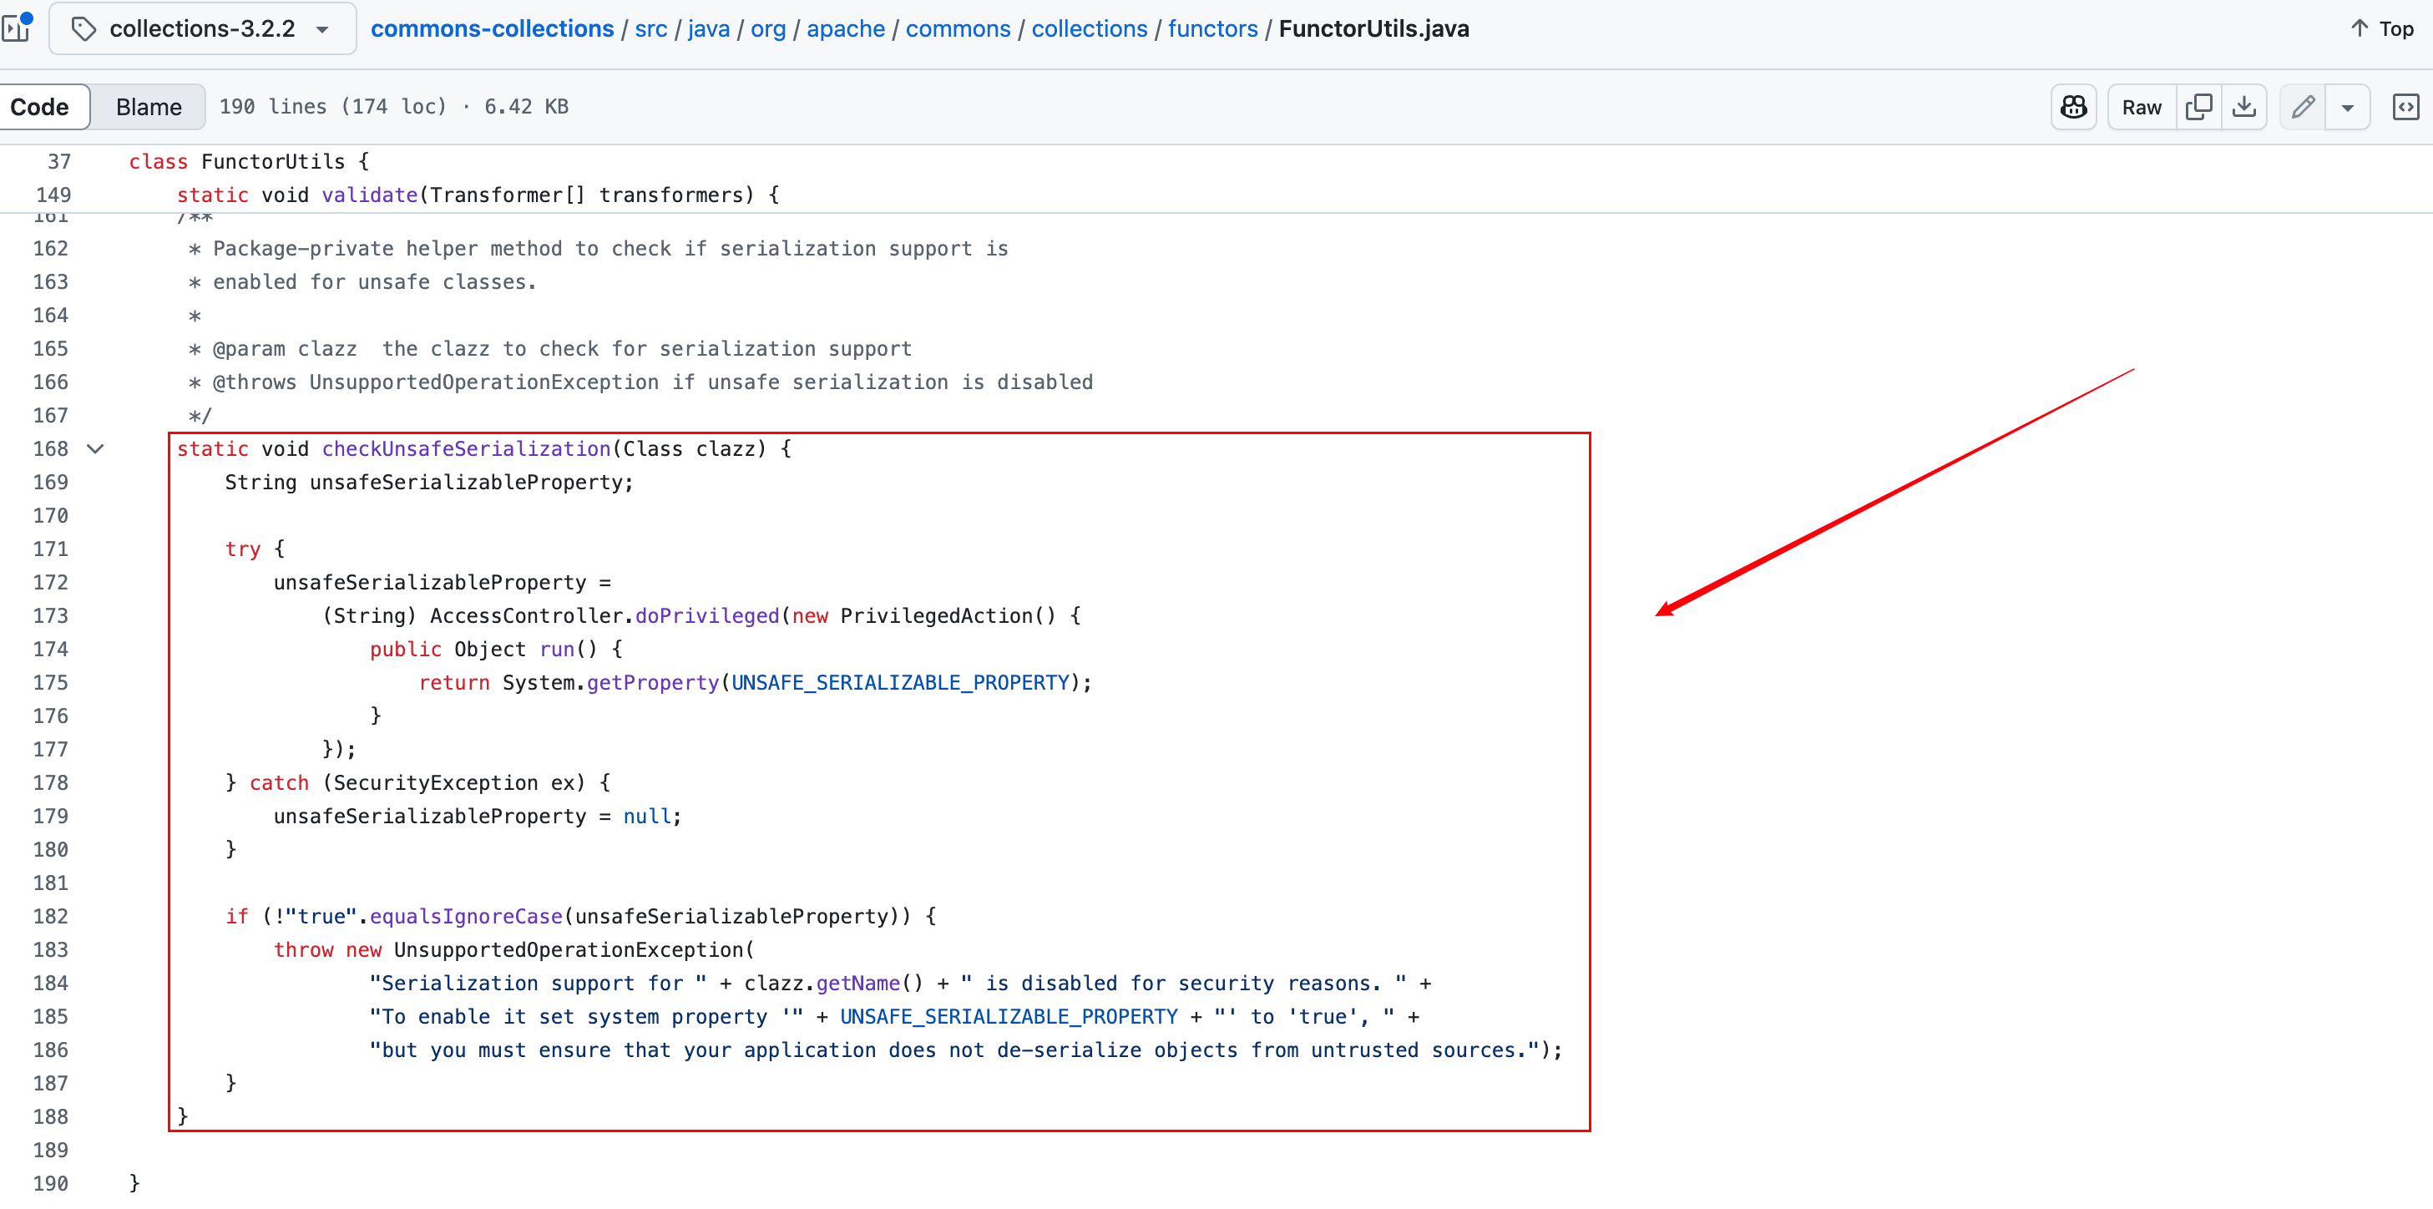
Task: Switch to Blame view tab
Action: click(149, 107)
